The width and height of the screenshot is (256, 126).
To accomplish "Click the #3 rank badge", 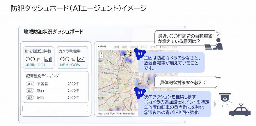I will 30,98.
